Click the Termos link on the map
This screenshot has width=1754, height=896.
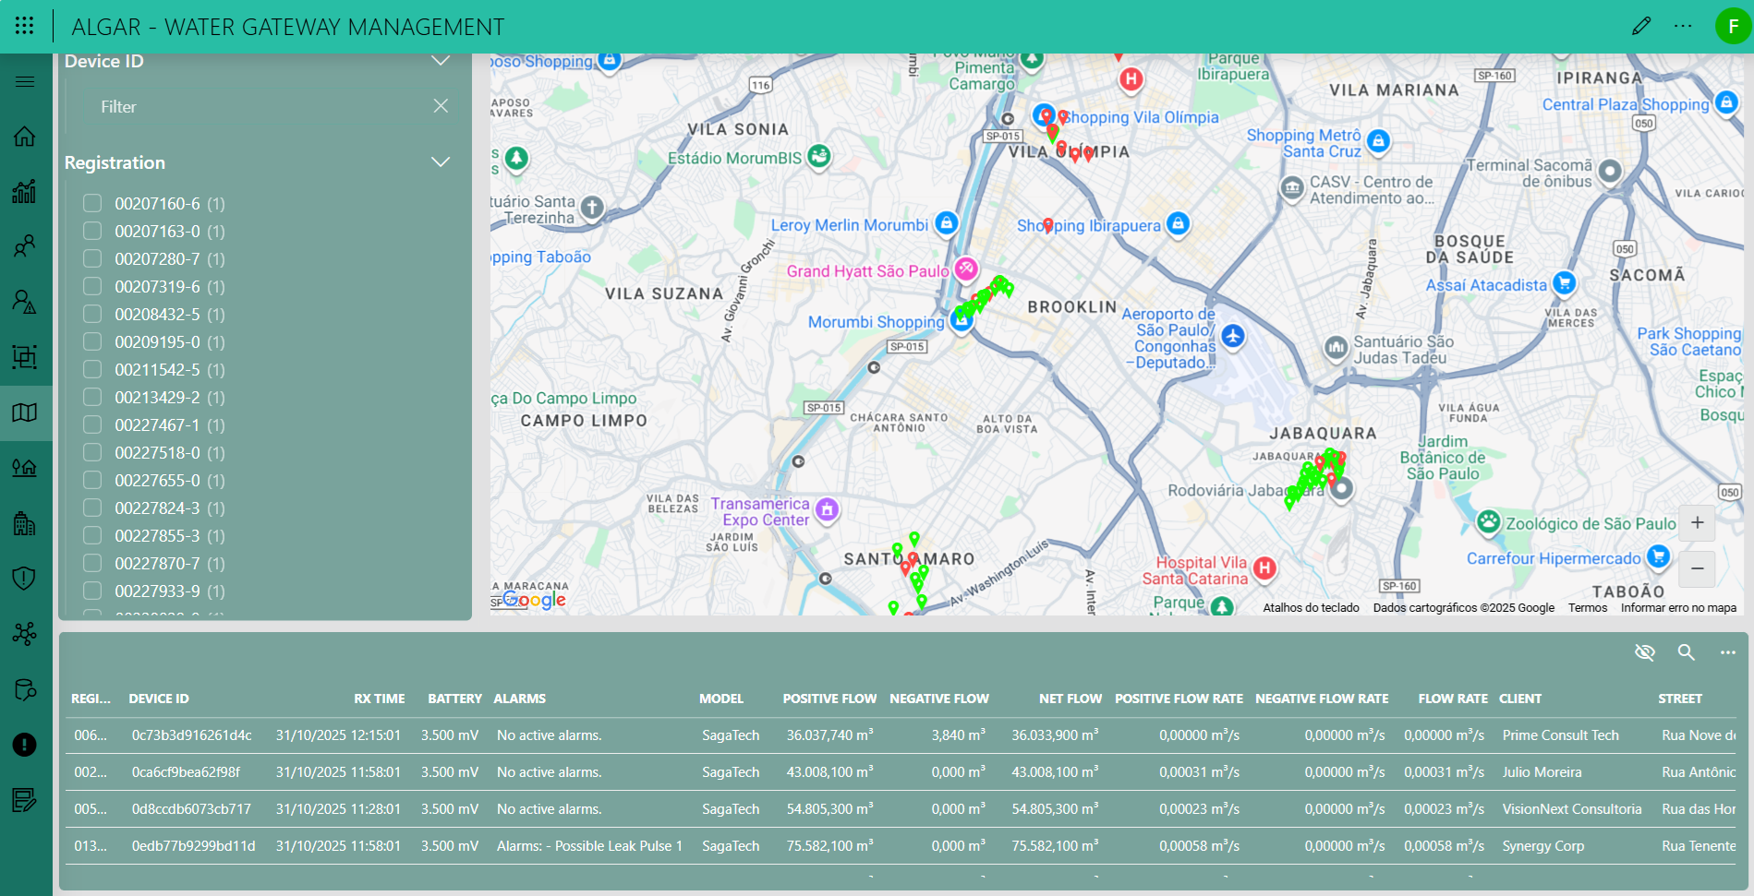(1587, 607)
